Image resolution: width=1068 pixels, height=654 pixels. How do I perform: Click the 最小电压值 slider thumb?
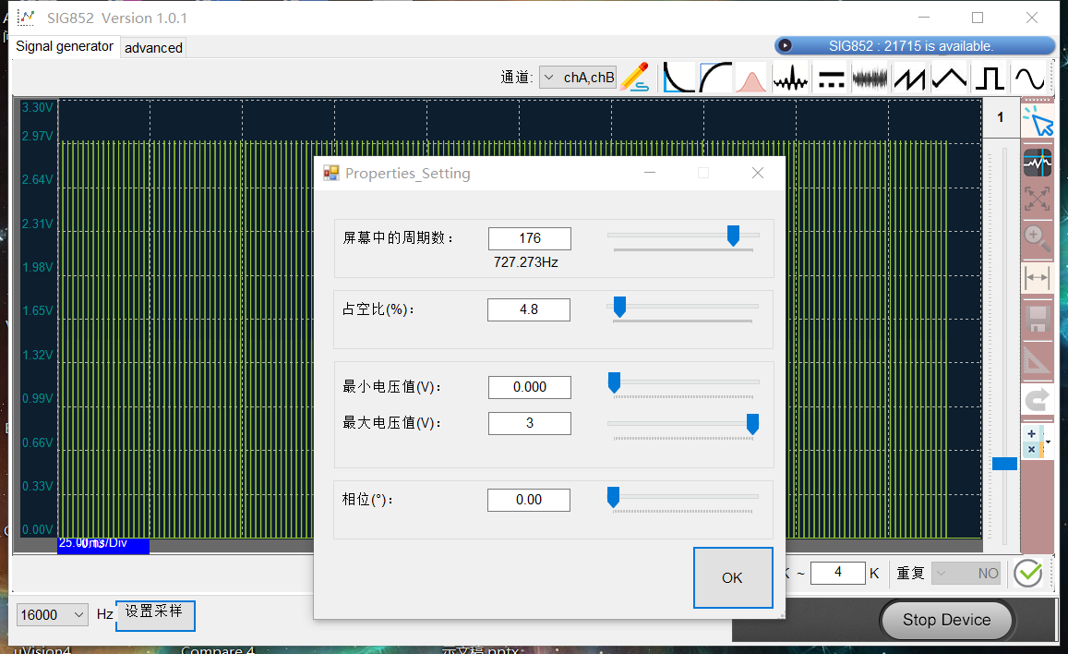614,382
